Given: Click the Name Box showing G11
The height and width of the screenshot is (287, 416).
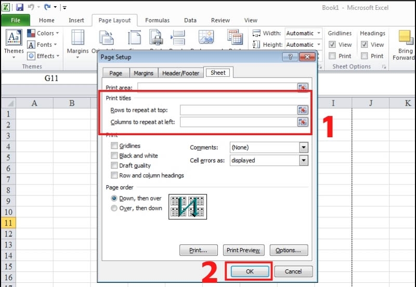Looking at the screenshot, I should (x=51, y=78).
